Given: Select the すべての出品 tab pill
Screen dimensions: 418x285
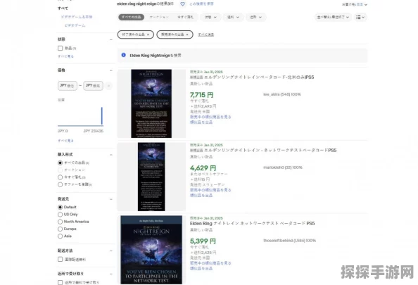Looking at the screenshot, I should click(x=131, y=17).
